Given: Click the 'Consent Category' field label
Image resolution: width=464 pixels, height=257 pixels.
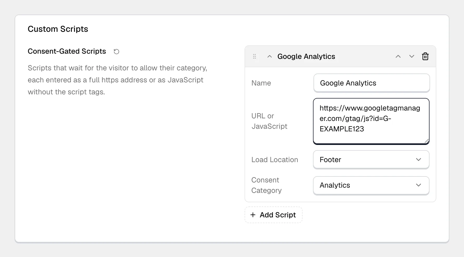Looking at the screenshot, I should point(266,185).
